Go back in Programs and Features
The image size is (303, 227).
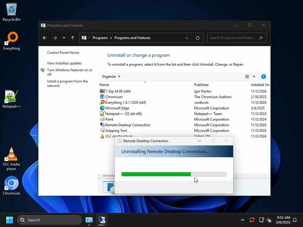coord(45,38)
